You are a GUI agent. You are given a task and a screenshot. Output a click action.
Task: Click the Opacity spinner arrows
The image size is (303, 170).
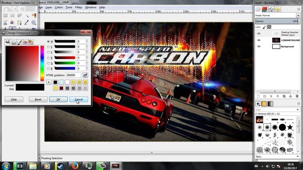[x=299, y=21]
